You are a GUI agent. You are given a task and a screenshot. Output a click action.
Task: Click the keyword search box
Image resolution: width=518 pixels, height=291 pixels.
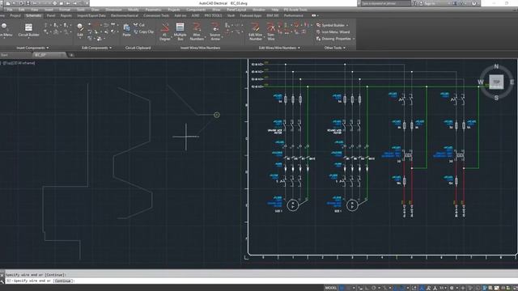tap(385, 3)
